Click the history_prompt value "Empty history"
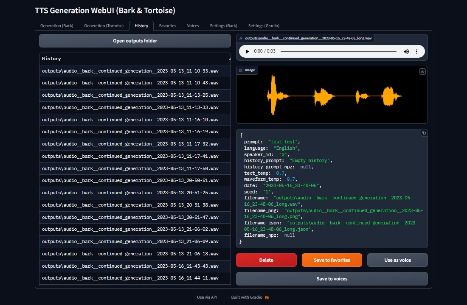 (x=309, y=161)
